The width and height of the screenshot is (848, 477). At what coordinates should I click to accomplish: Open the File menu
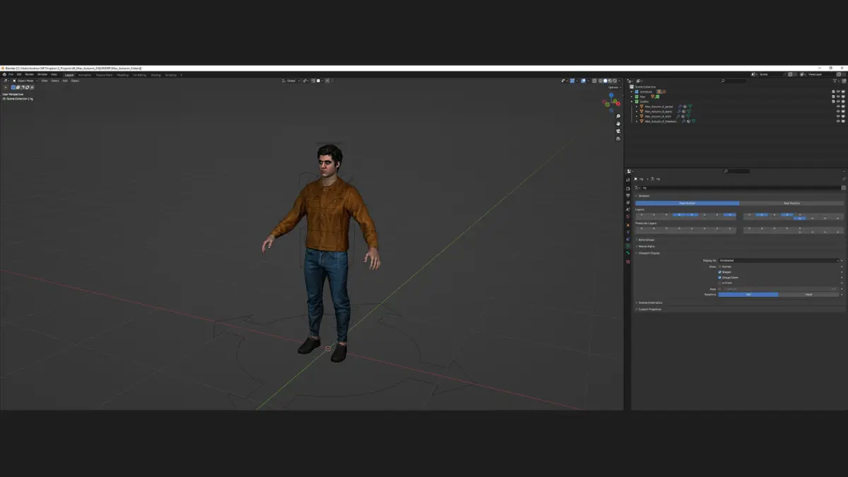click(11, 74)
